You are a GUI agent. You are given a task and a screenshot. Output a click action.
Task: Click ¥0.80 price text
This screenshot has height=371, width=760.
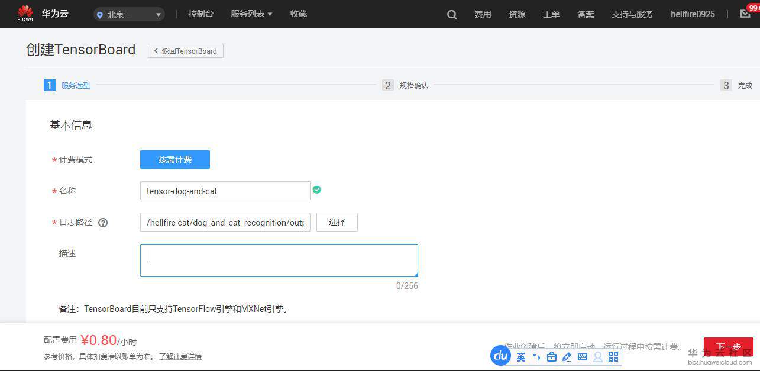(x=99, y=340)
